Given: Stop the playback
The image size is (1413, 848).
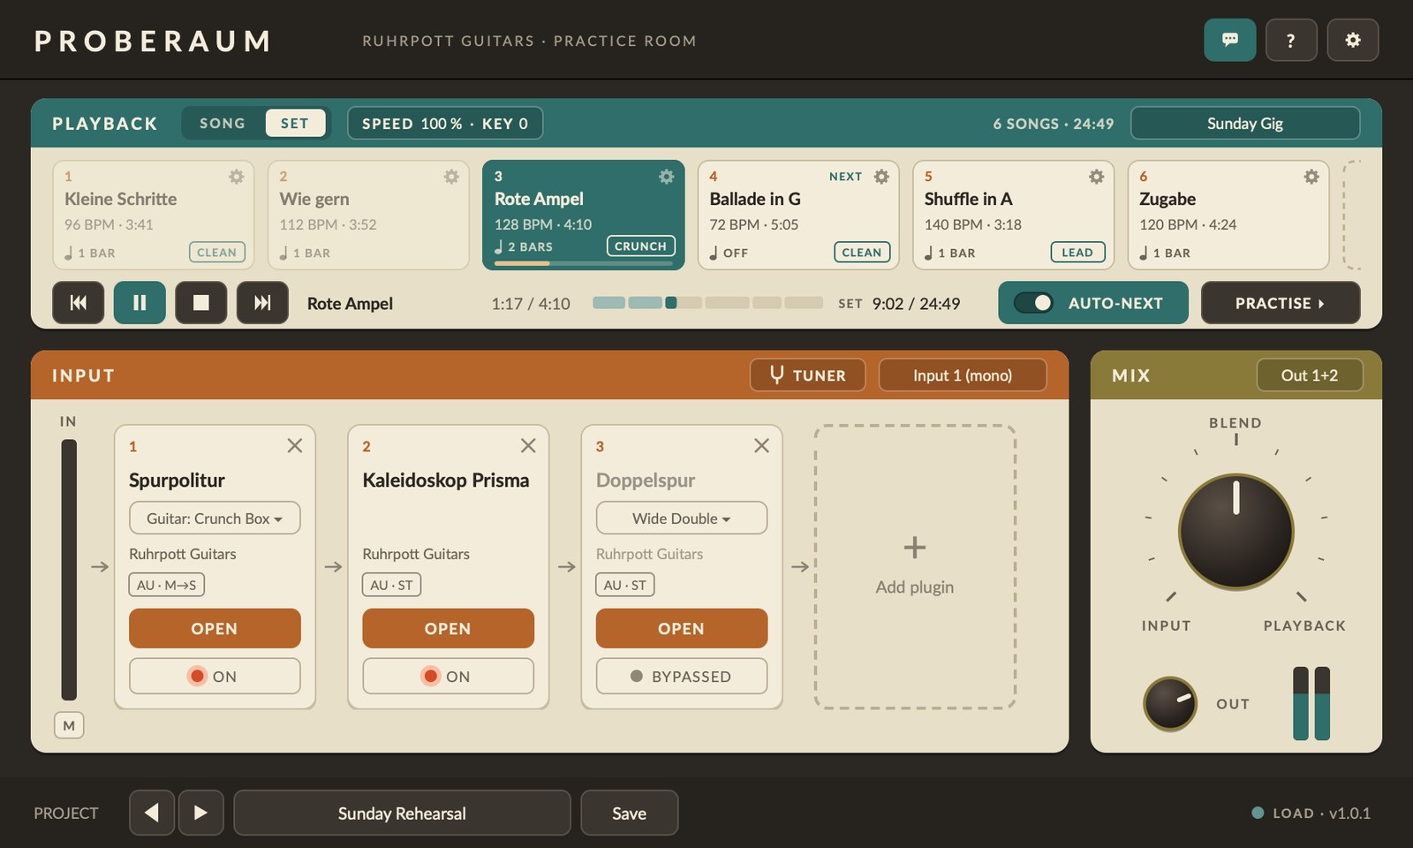Looking at the screenshot, I should tap(200, 303).
